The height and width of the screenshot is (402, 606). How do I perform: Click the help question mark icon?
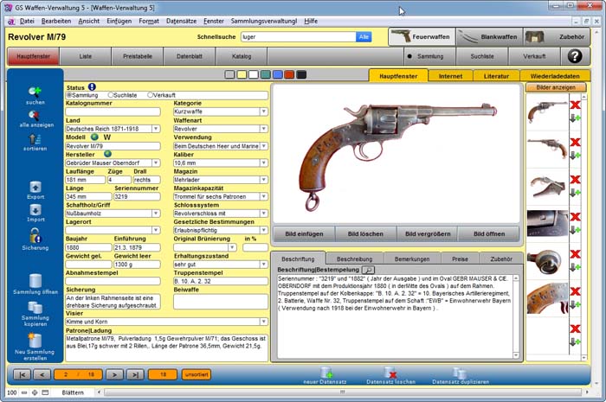(574, 56)
